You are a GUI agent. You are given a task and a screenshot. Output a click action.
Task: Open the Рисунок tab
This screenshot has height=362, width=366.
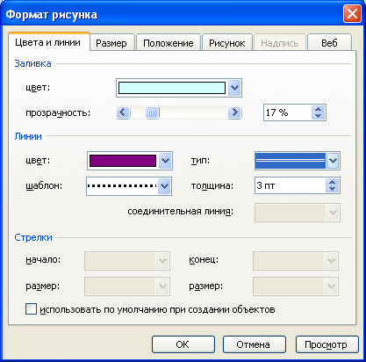227,43
